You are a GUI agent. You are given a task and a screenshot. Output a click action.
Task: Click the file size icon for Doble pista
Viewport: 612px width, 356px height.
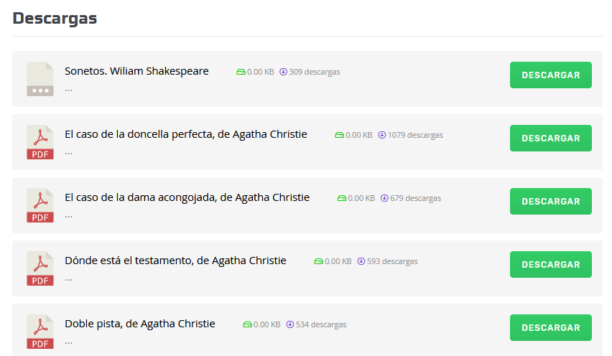coord(247,324)
